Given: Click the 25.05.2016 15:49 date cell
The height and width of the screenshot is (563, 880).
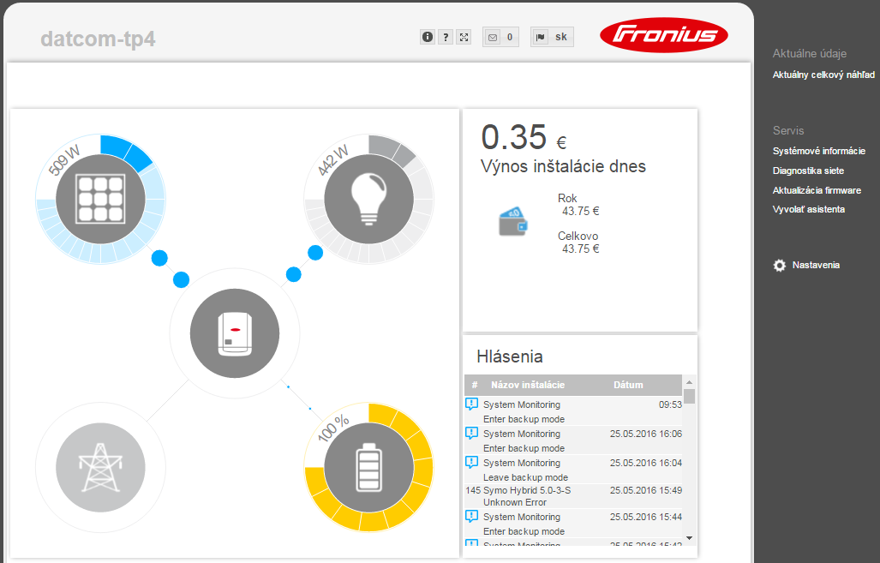Looking at the screenshot, I should pos(646,490).
